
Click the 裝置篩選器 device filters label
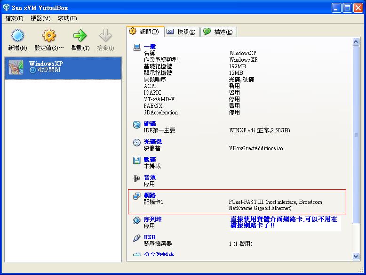click(158, 244)
